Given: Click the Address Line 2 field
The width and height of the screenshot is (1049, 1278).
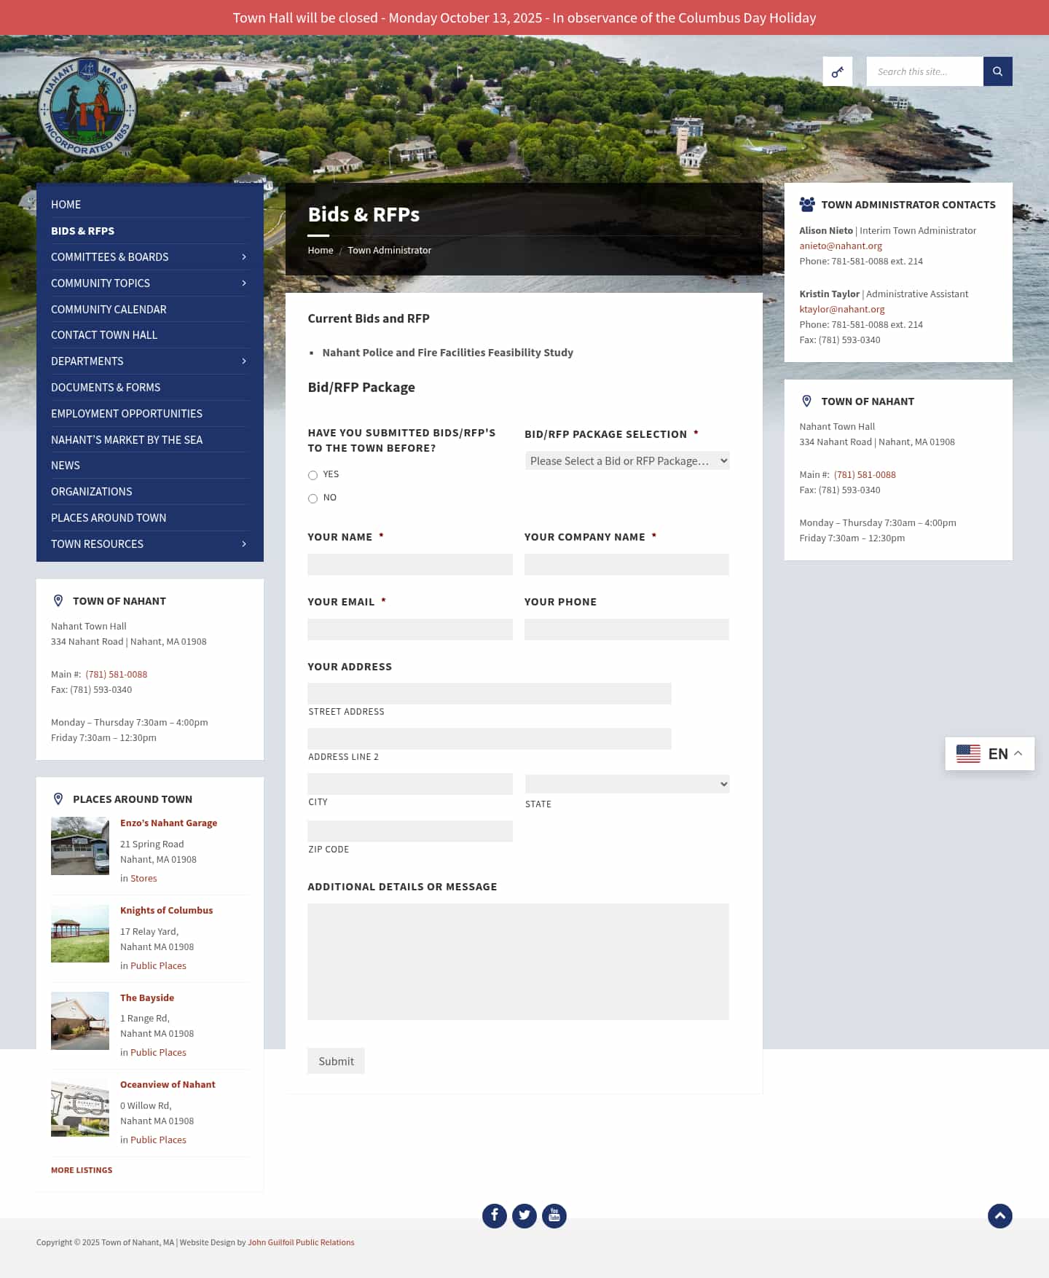Looking at the screenshot, I should 490,739.
